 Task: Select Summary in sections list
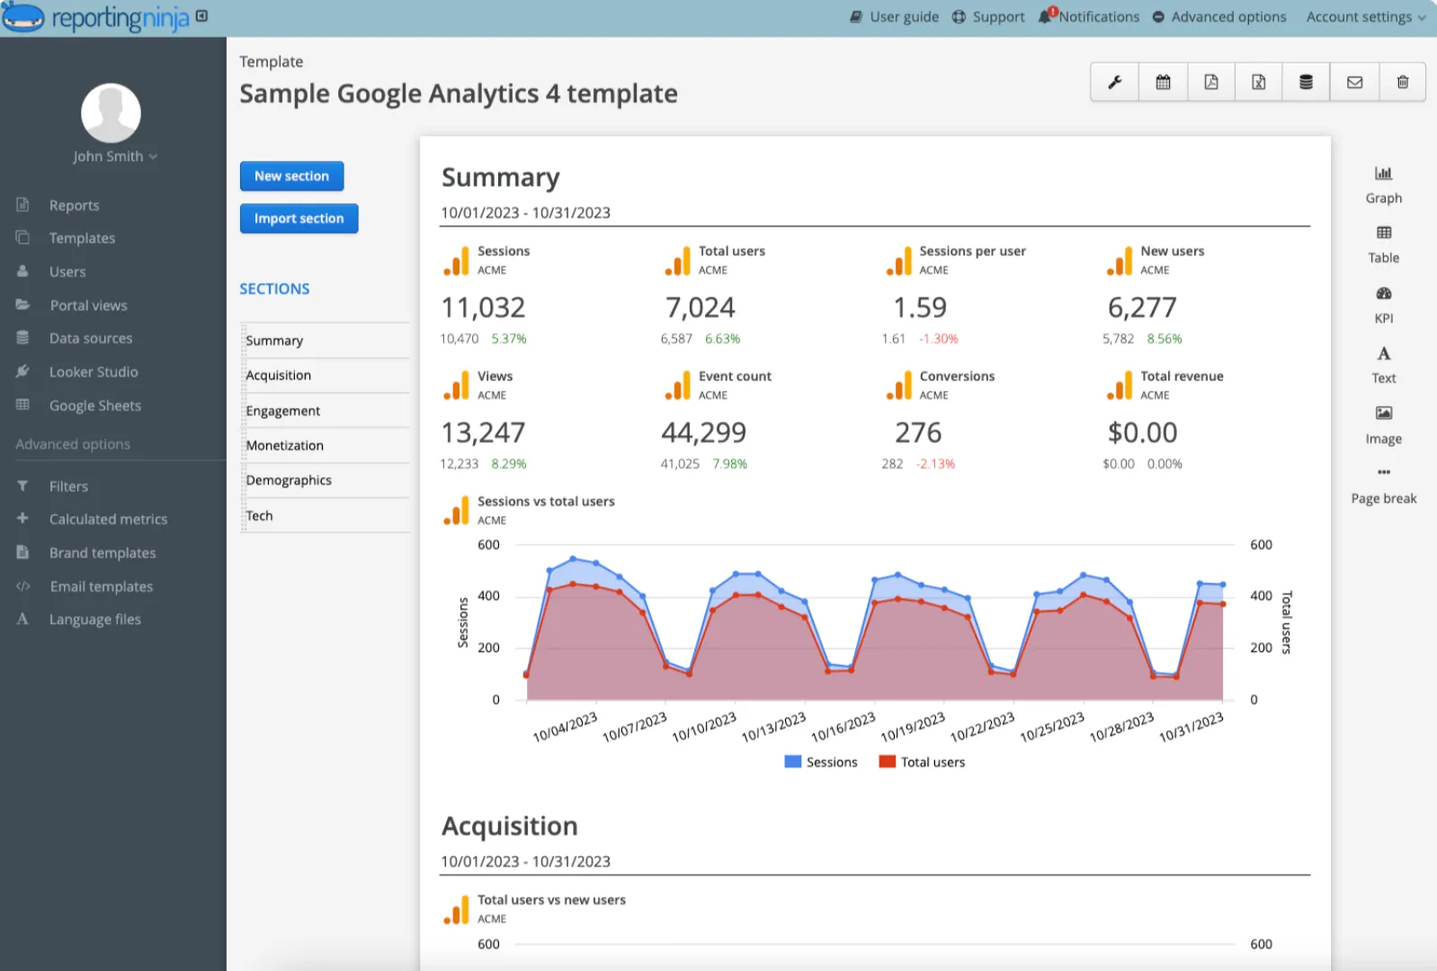point(326,341)
